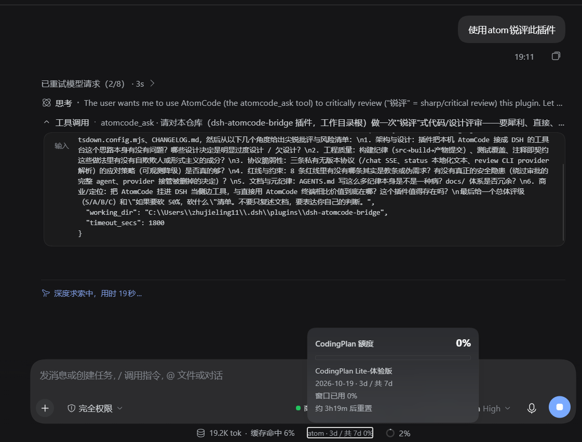This screenshot has width=582, height=442.
Task: Open the High reasoning level dropdown
Action: pos(496,408)
